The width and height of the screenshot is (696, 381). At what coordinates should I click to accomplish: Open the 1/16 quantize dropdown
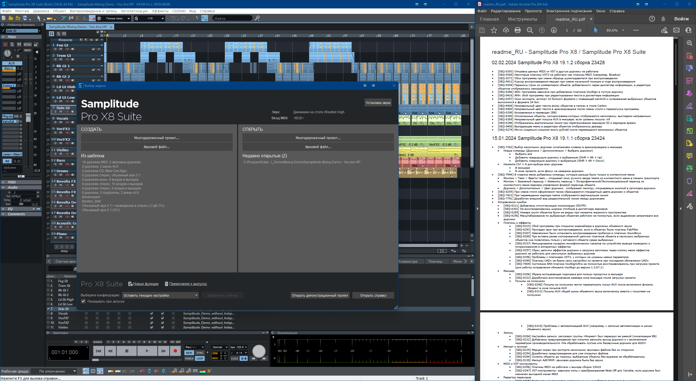tap(163, 19)
